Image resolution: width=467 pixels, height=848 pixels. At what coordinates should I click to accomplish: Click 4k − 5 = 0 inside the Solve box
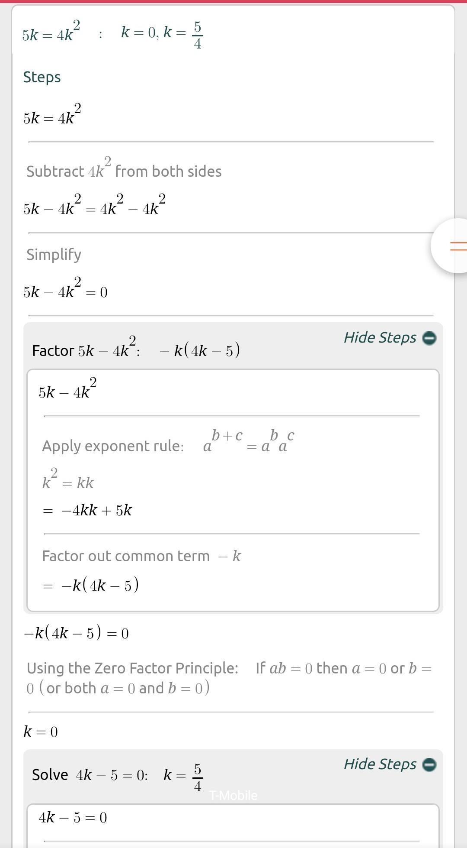pos(73,818)
